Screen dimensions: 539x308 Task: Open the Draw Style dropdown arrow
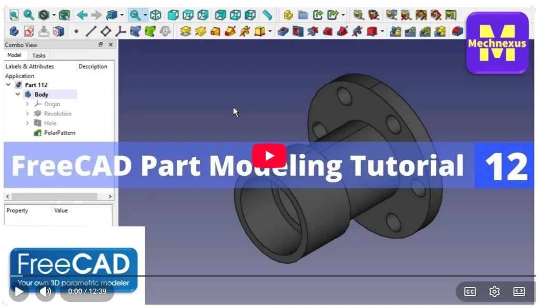pyautogui.click(x=54, y=15)
